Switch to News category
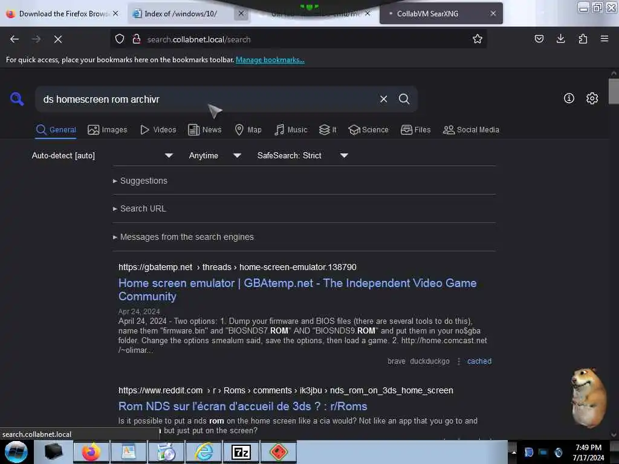Screen dimensions: 619x464 pyautogui.click(x=205, y=130)
